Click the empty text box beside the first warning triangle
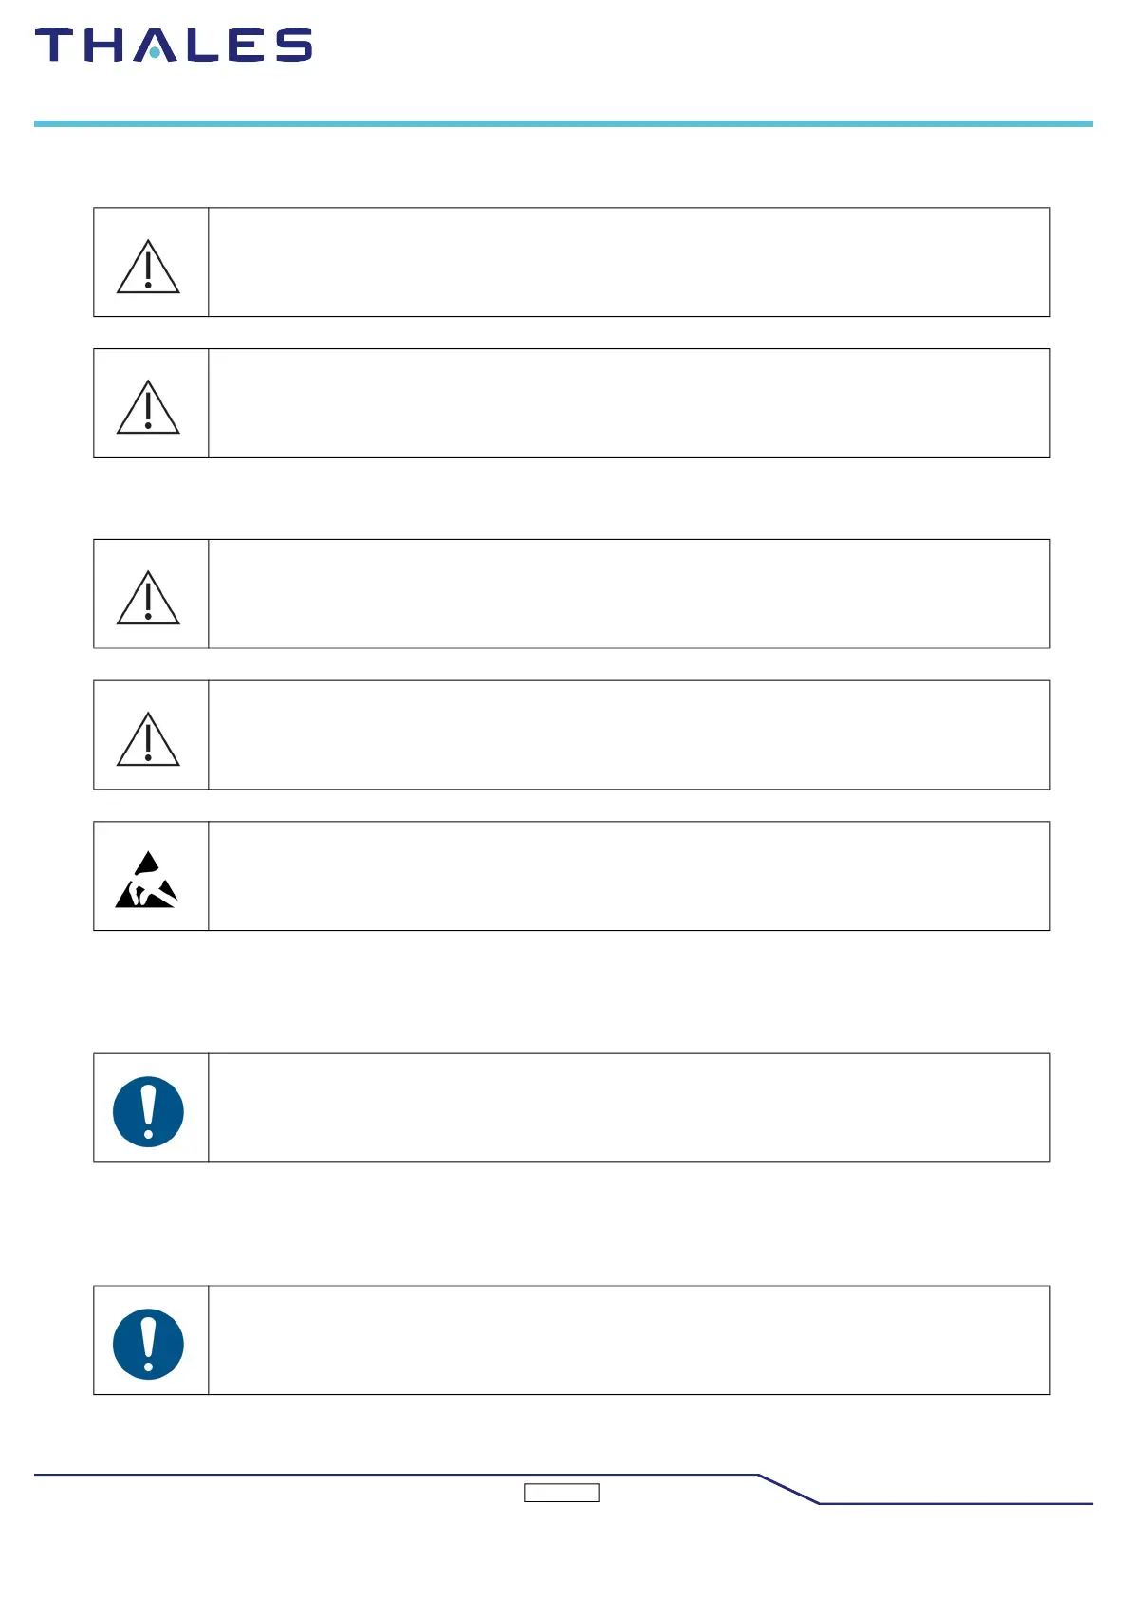1130x1598 pixels. tap(628, 262)
